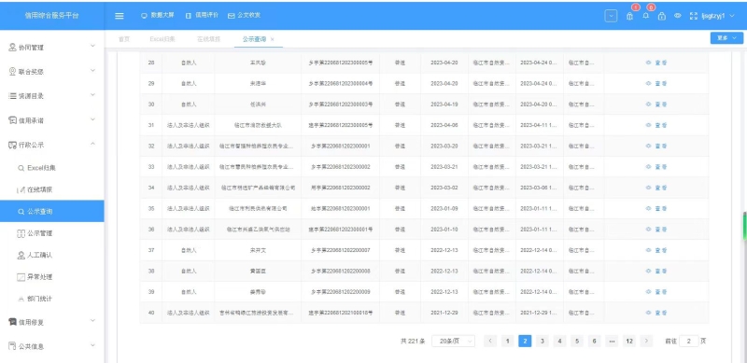747x363 pixels.
Task: Click the lock screen icon in header
Action: click(662, 16)
